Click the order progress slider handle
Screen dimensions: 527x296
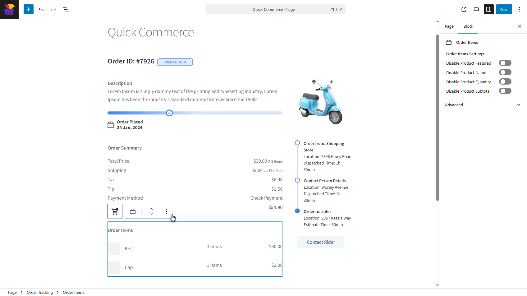169,113
